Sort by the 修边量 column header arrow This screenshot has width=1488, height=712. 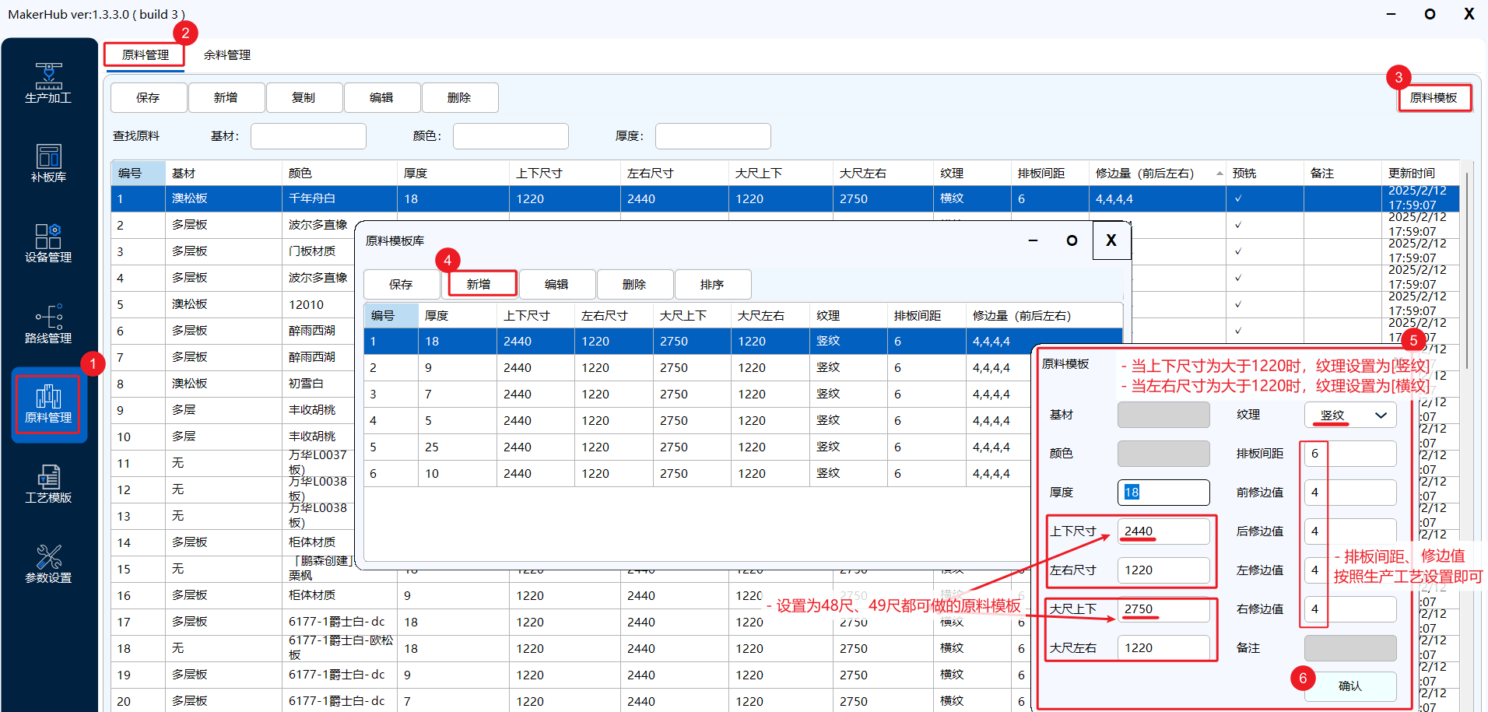coord(1219,174)
